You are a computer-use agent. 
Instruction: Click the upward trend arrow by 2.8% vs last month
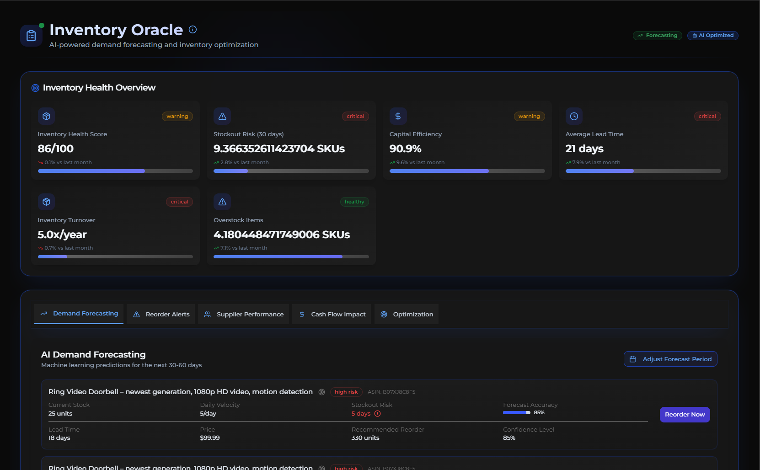216,163
